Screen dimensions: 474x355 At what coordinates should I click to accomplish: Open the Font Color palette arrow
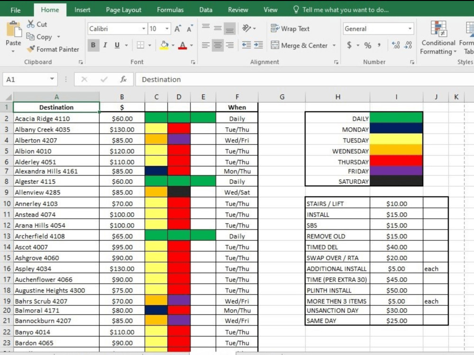pyautogui.click(x=191, y=45)
